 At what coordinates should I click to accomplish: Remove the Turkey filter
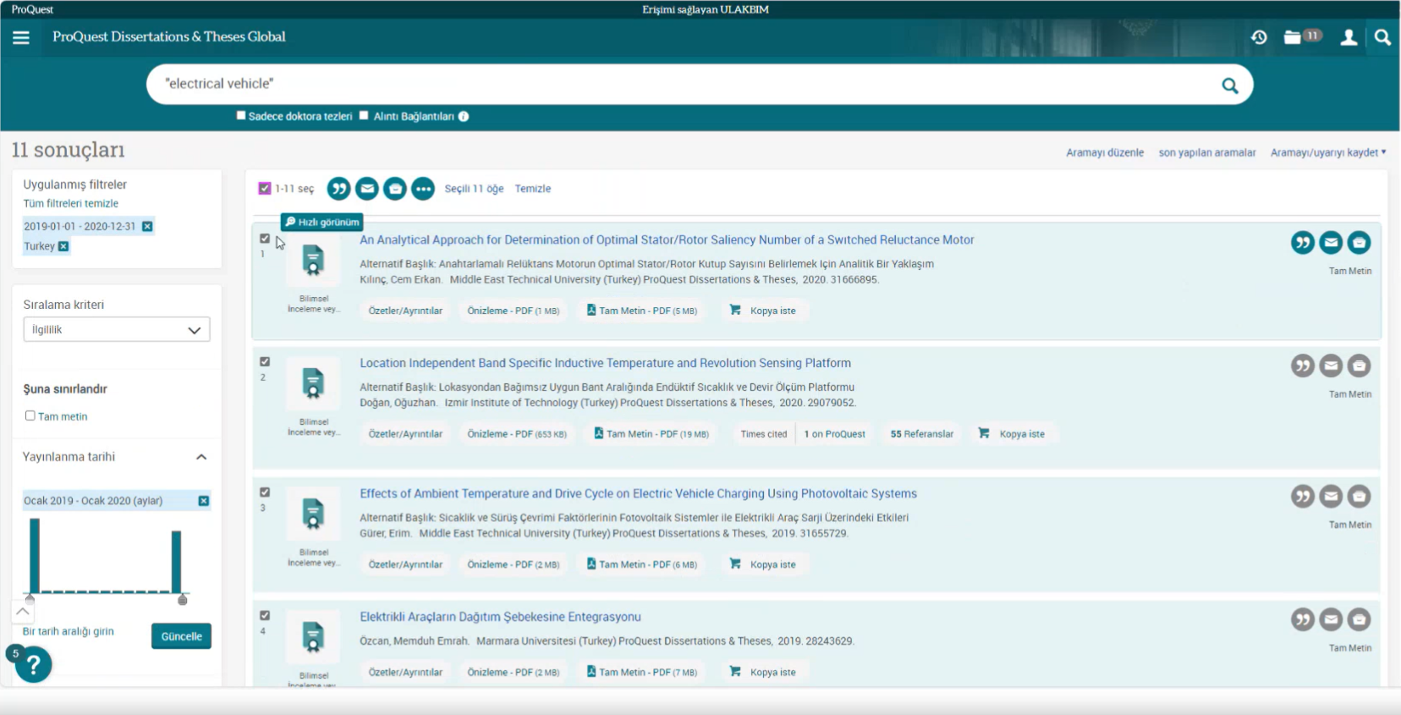63,246
